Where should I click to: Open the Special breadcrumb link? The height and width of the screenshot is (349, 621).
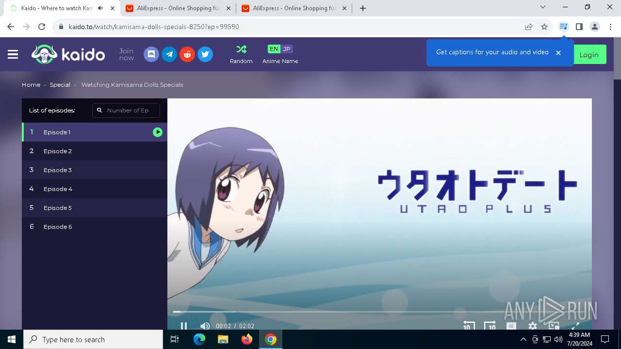(60, 85)
